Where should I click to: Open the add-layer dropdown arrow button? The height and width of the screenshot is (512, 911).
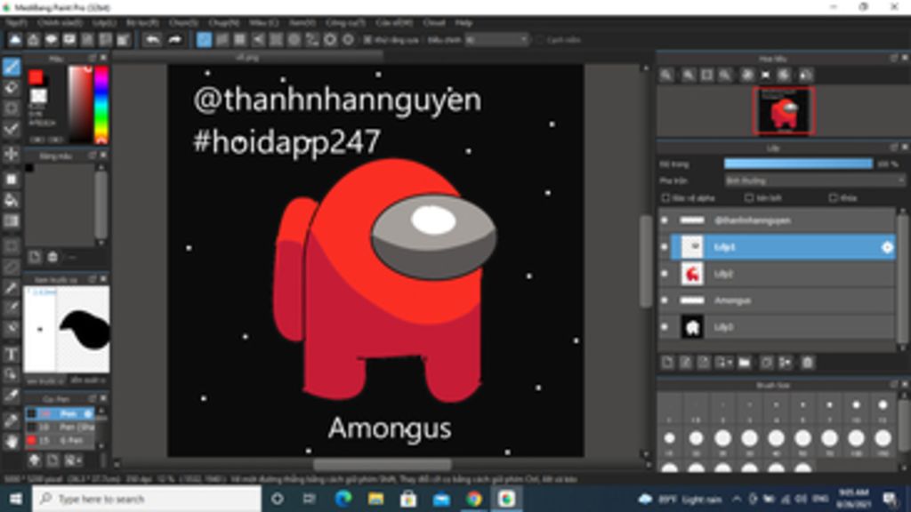point(724,363)
